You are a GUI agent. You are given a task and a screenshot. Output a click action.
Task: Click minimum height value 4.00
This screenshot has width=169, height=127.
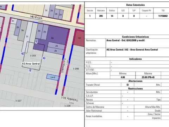pos(123,77)
